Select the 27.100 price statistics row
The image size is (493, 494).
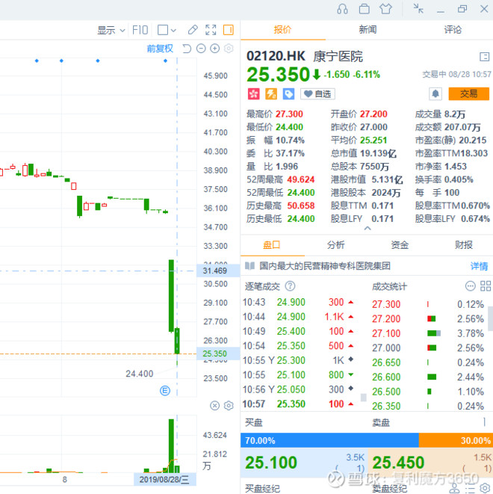428,333
